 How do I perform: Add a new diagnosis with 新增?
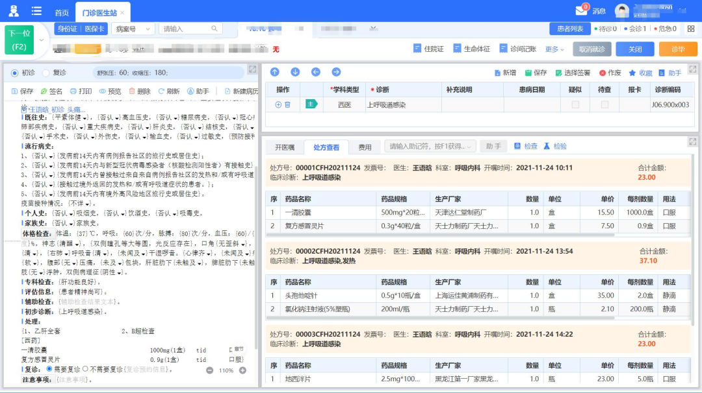tap(505, 73)
